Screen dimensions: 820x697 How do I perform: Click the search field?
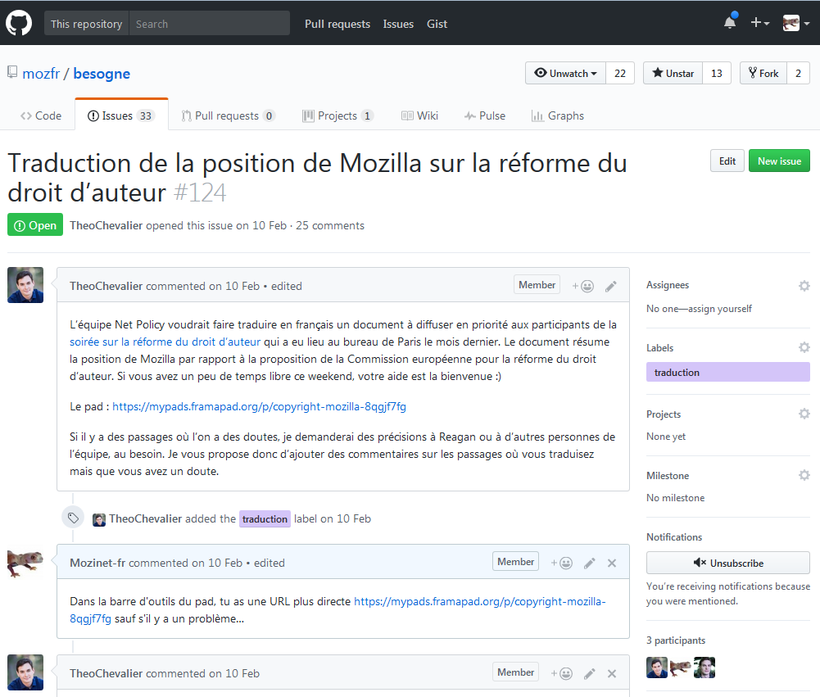point(209,24)
